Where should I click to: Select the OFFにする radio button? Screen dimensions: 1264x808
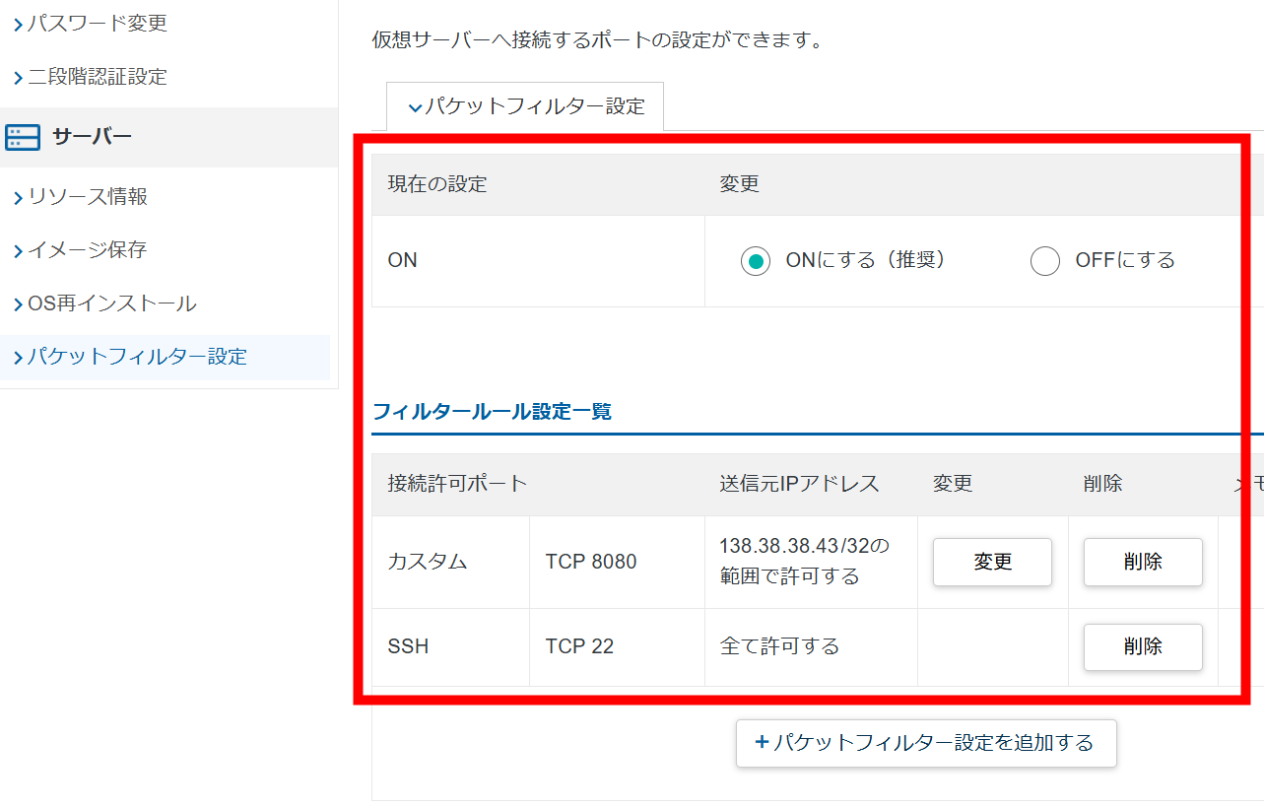coord(1044,261)
